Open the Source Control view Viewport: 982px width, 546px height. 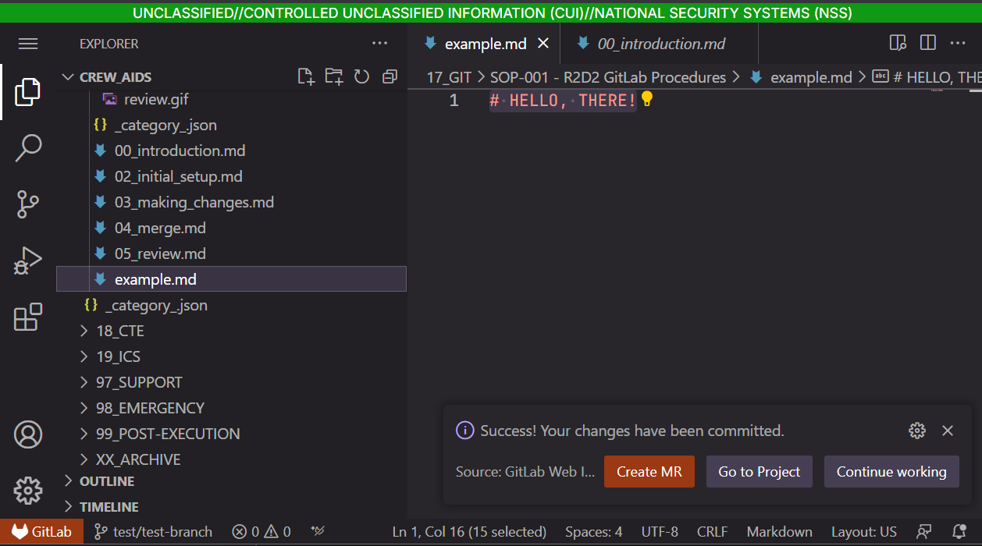point(28,204)
